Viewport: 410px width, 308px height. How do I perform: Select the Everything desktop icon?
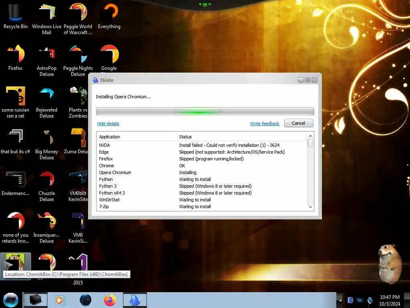(109, 16)
